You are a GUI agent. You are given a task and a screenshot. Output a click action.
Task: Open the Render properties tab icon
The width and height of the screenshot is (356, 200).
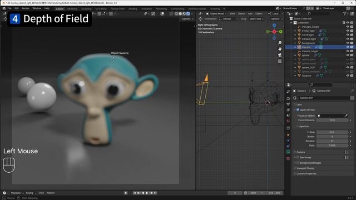(288, 99)
